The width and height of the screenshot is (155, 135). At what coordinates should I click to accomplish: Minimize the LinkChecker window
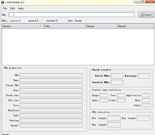[x=137, y=2]
